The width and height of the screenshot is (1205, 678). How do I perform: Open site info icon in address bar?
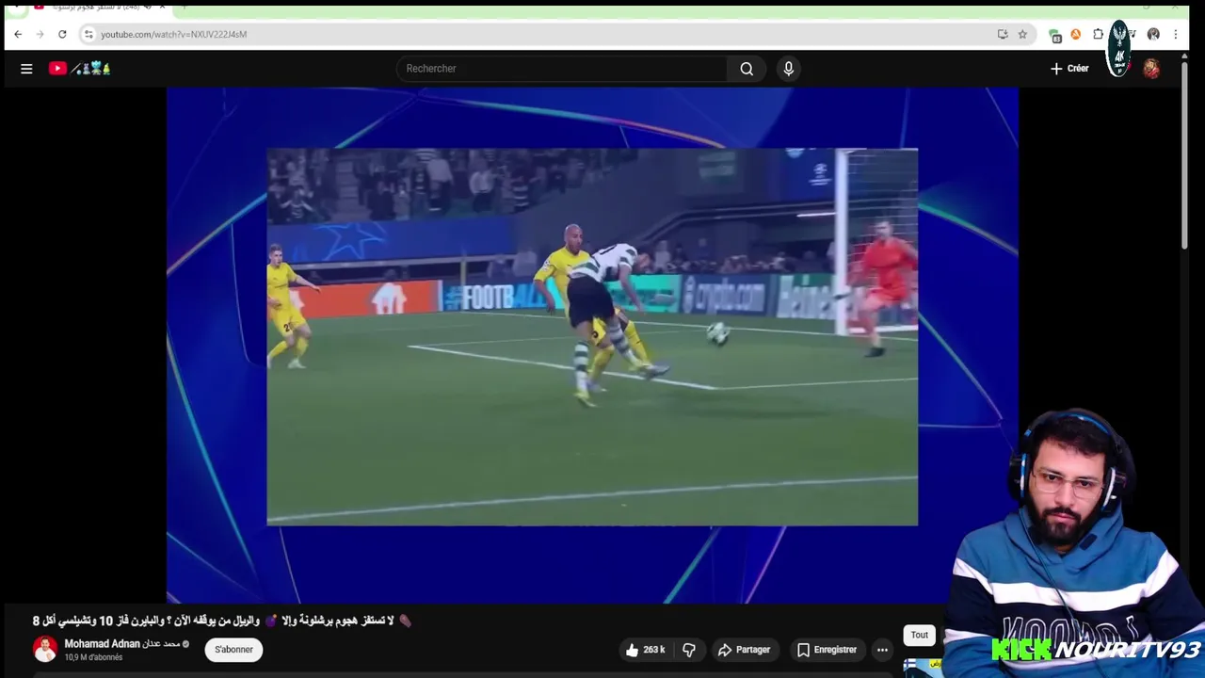click(x=88, y=34)
